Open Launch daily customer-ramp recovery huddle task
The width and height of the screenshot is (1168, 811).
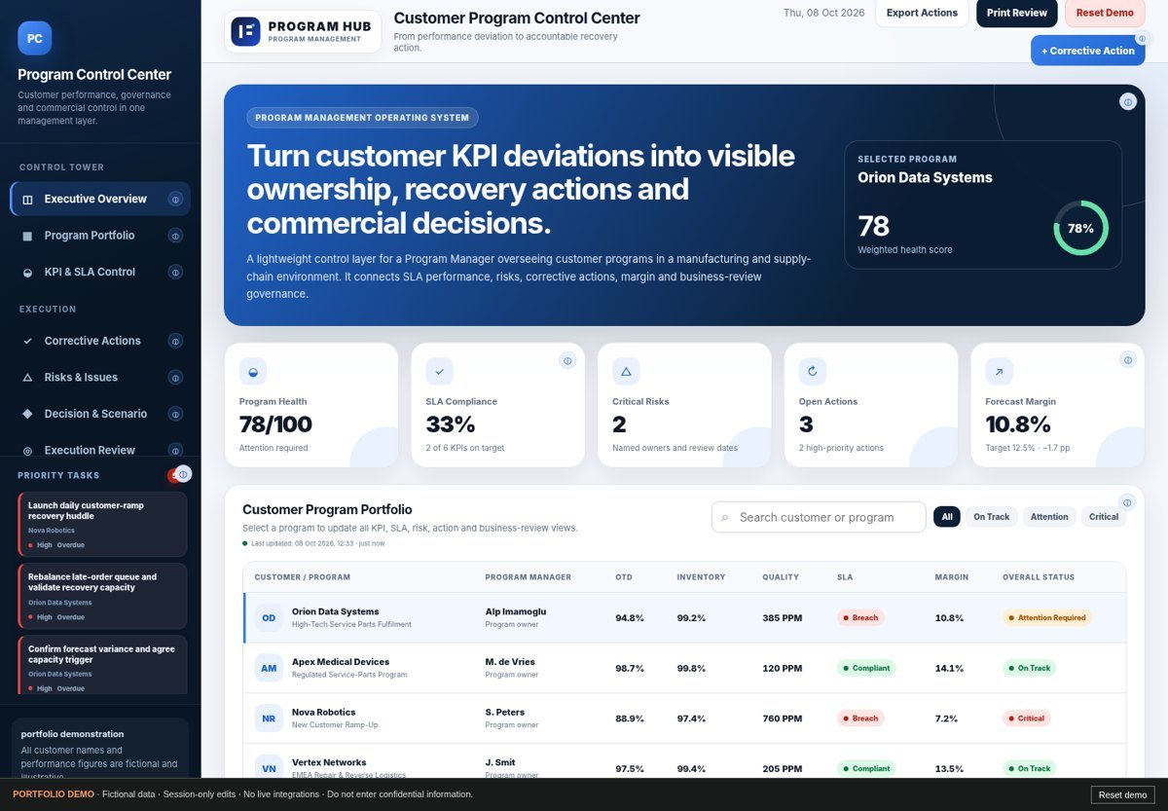[x=102, y=524]
